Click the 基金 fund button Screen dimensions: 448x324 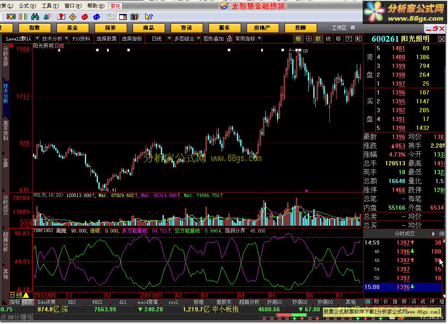(x=72, y=28)
